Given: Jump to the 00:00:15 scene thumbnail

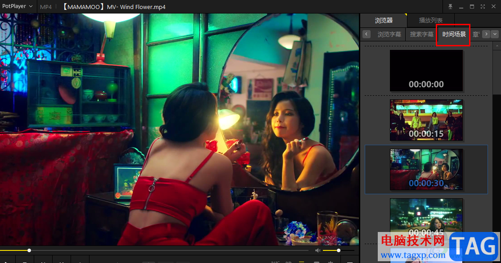Looking at the screenshot, I should [x=426, y=120].
